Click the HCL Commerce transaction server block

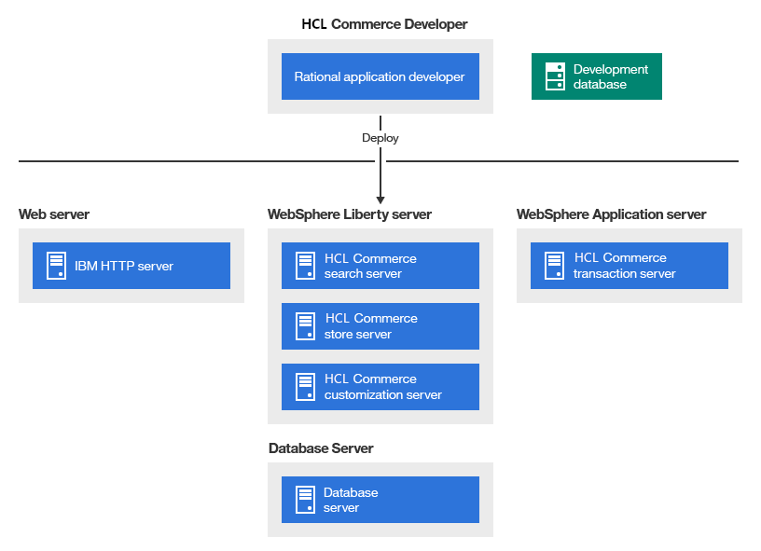(629, 265)
